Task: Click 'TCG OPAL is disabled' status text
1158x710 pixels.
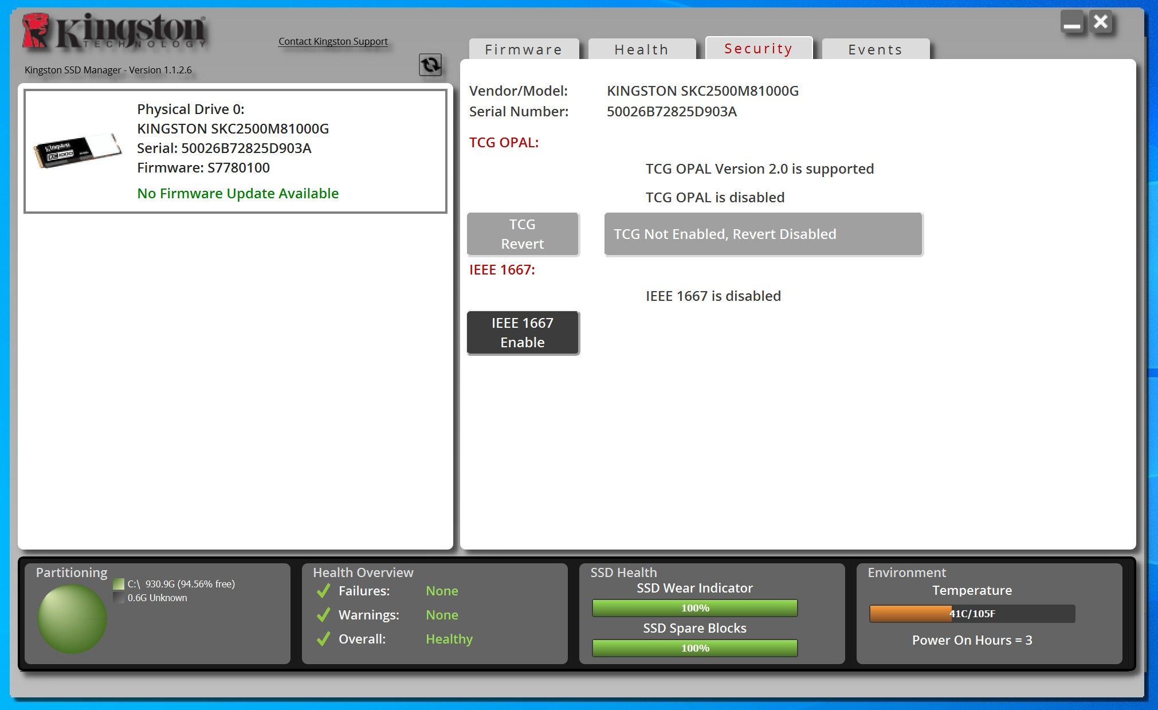Action: coord(715,198)
